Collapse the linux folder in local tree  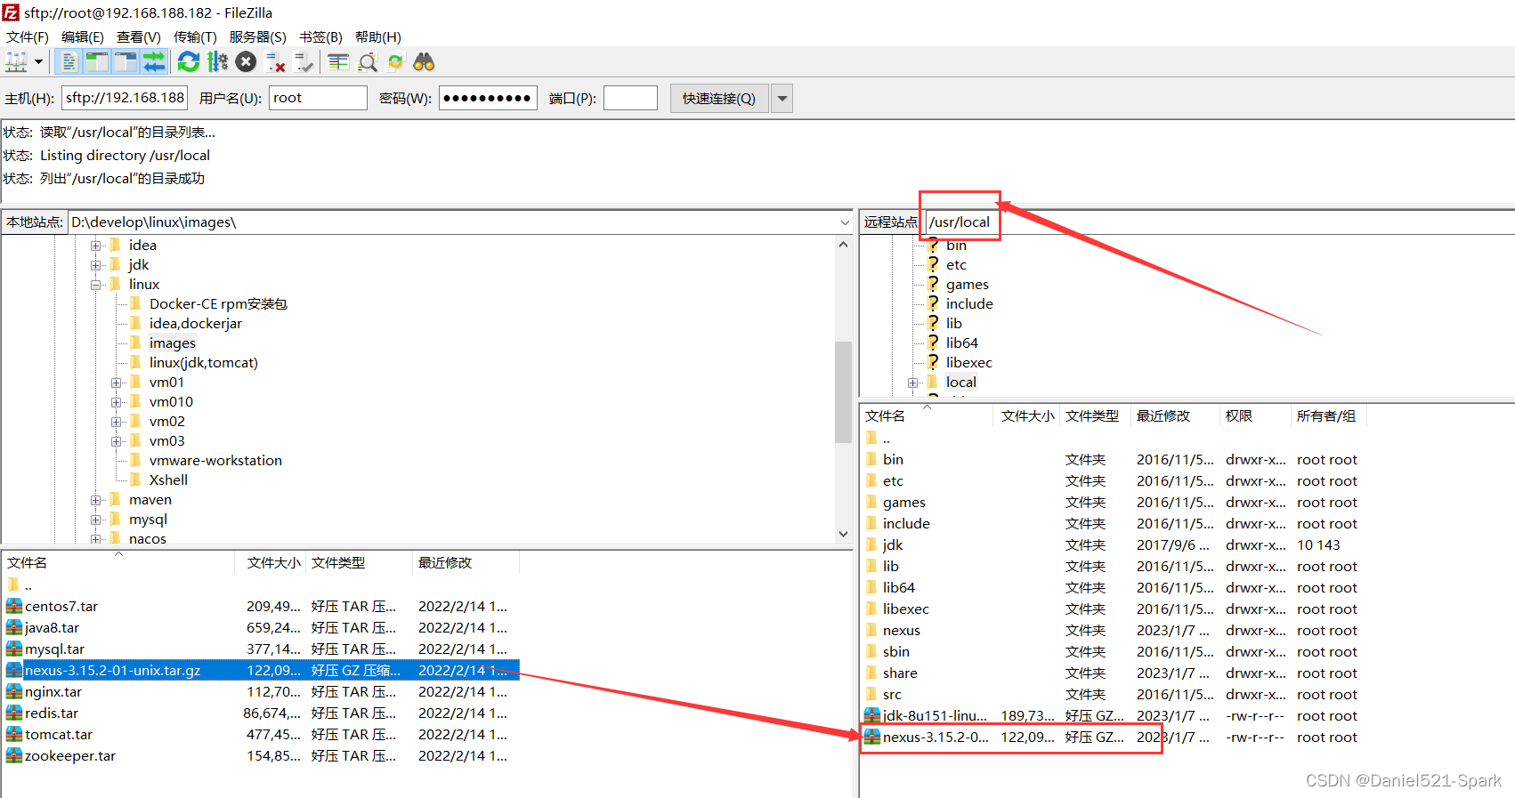(x=96, y=285)
